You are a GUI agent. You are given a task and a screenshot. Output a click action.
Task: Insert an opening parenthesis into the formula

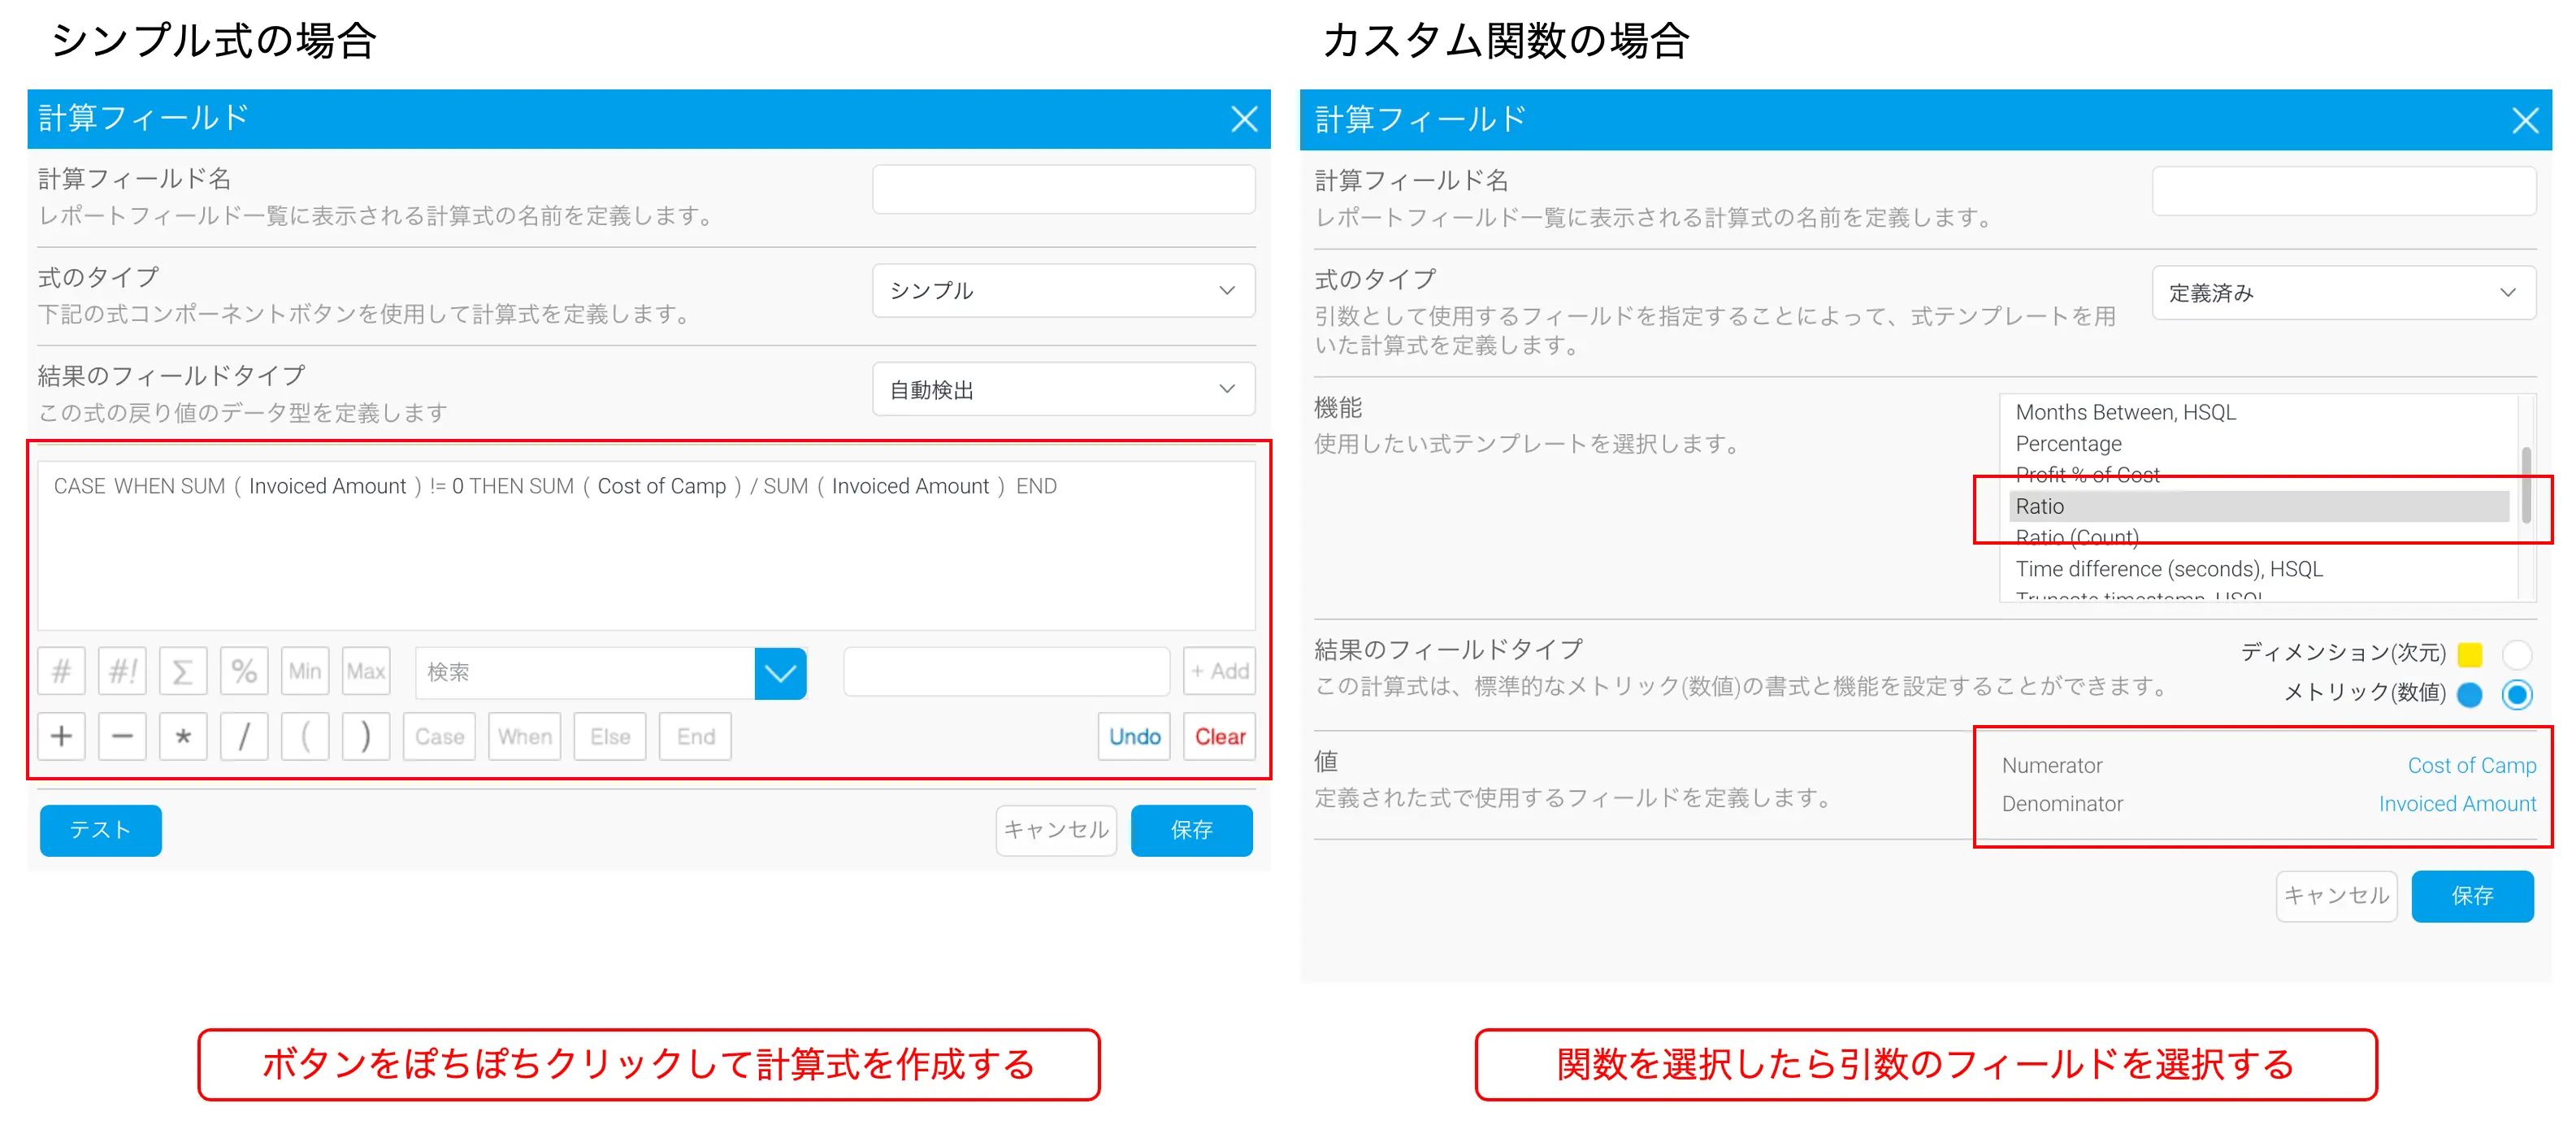tap(305, 737)
